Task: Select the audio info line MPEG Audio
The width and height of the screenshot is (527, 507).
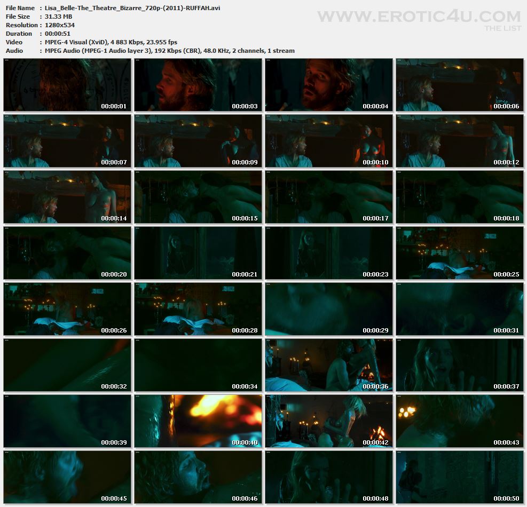Action: [x=170, y=51]
